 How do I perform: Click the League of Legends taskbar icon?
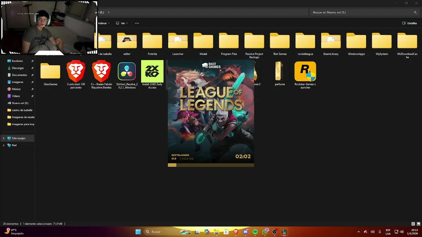point(284,232)
